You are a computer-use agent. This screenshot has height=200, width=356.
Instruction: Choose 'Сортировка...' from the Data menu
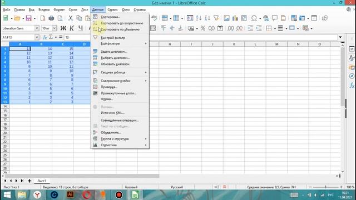[x=120, y=17]
